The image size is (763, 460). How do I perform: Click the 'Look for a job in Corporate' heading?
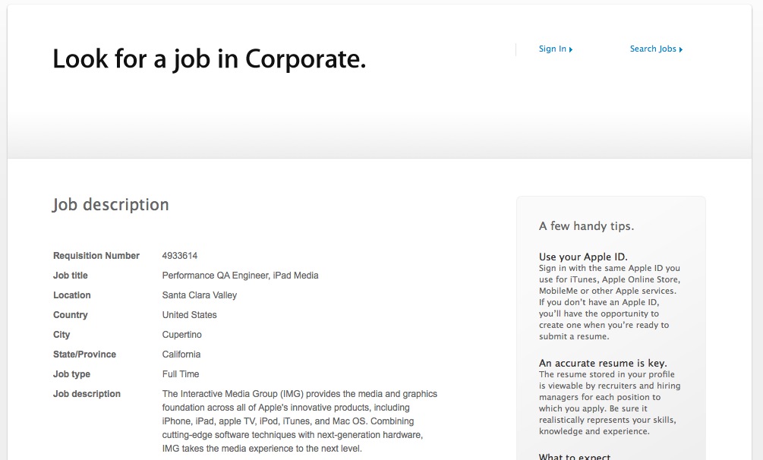click(x=210, y=60)
